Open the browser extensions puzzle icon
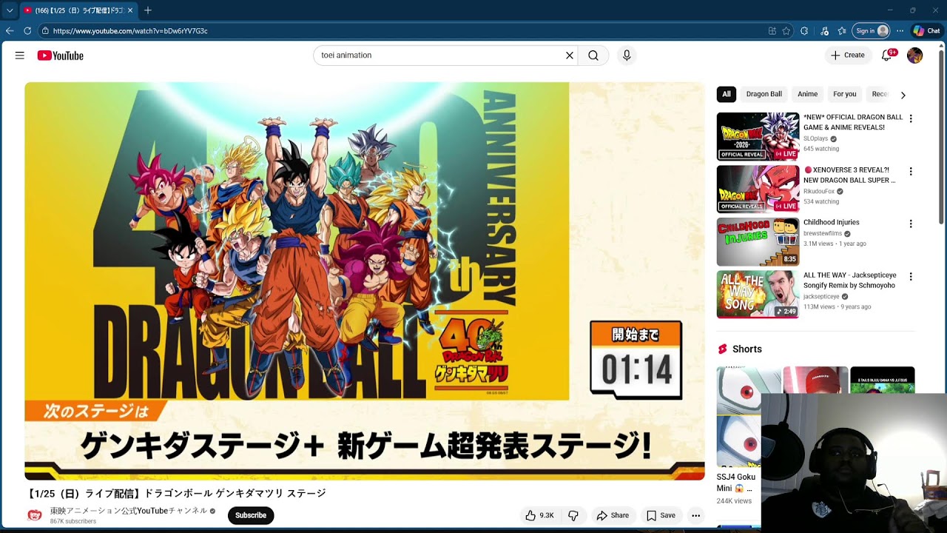Image resolution: width=947 pixels, height=533 pixels. click(804, 31)
